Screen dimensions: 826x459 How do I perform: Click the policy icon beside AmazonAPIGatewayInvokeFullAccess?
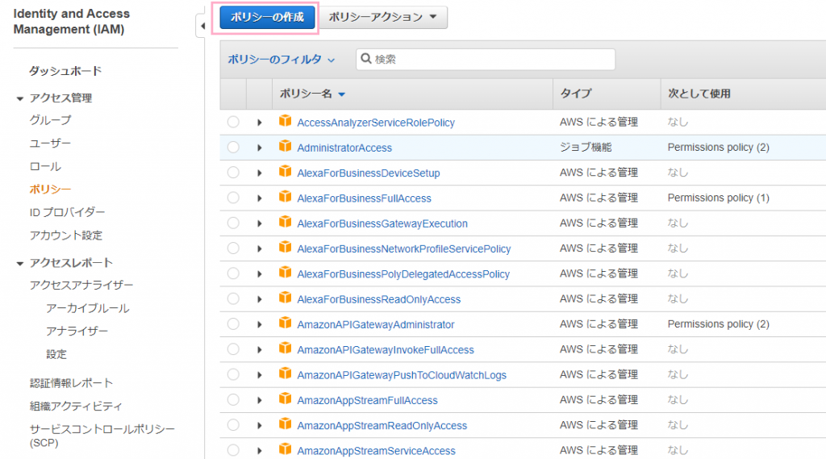click(x=285, y=348)
